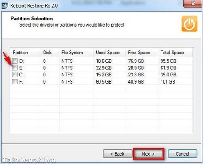
Task: Sort by the Total Space column header
Action: pyautogui.click(x=175, y=53)
